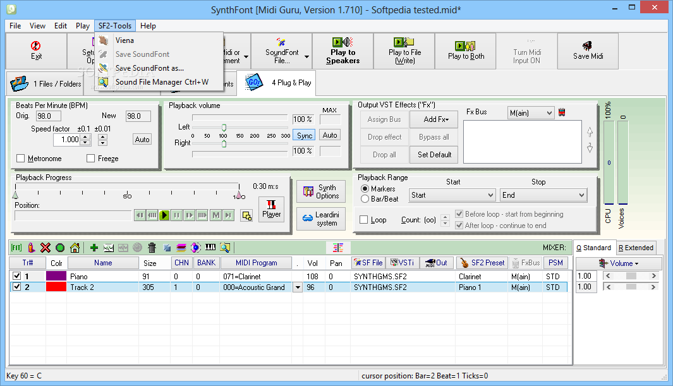Expand the SoundFont File dropdown arrow

click(307, 56)
